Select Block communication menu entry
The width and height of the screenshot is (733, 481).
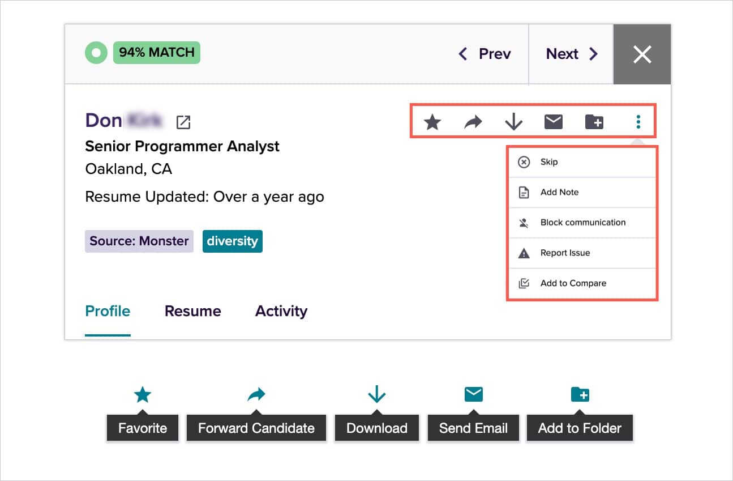pyautogui.click(x=582, y=223)
